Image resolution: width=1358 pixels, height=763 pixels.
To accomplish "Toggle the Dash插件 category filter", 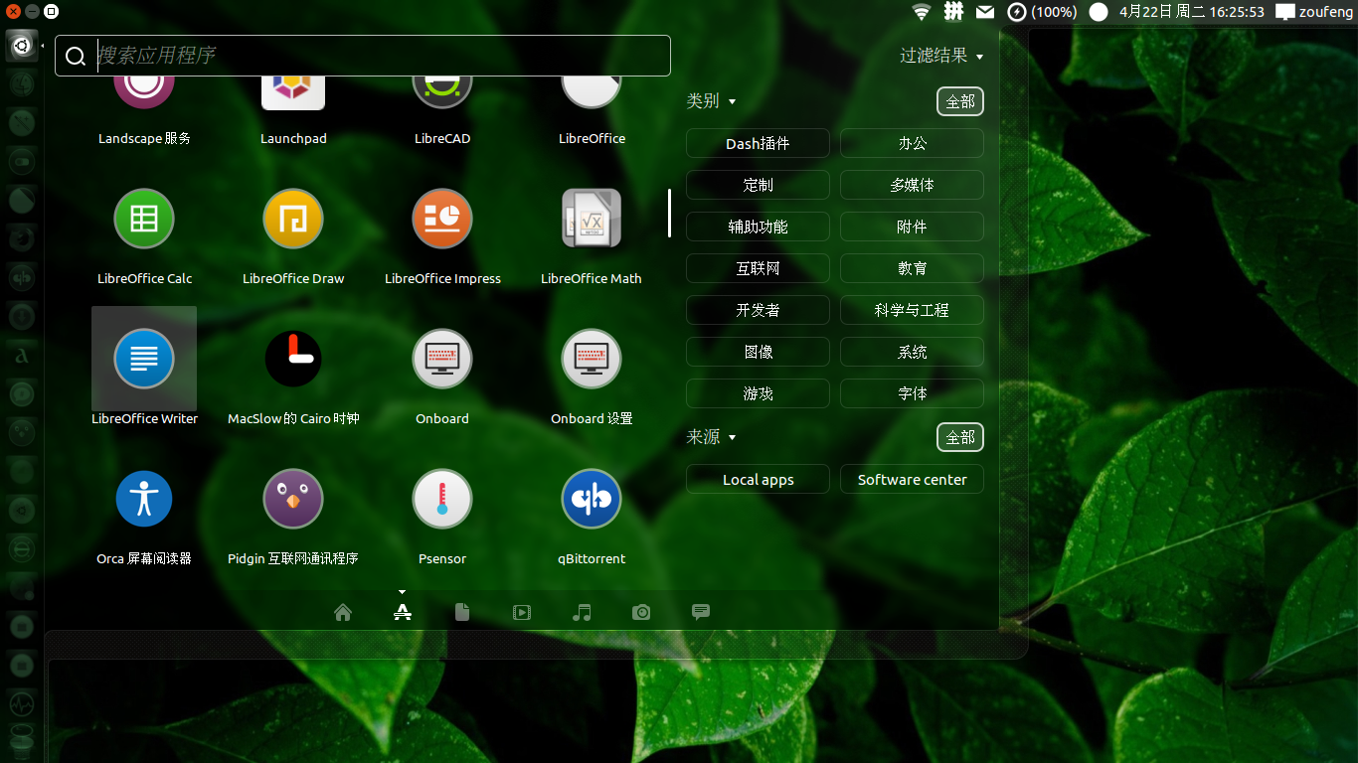I will coord(758,143).
